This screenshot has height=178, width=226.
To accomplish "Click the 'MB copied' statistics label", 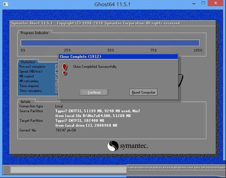I will click(x=26, y=76).
